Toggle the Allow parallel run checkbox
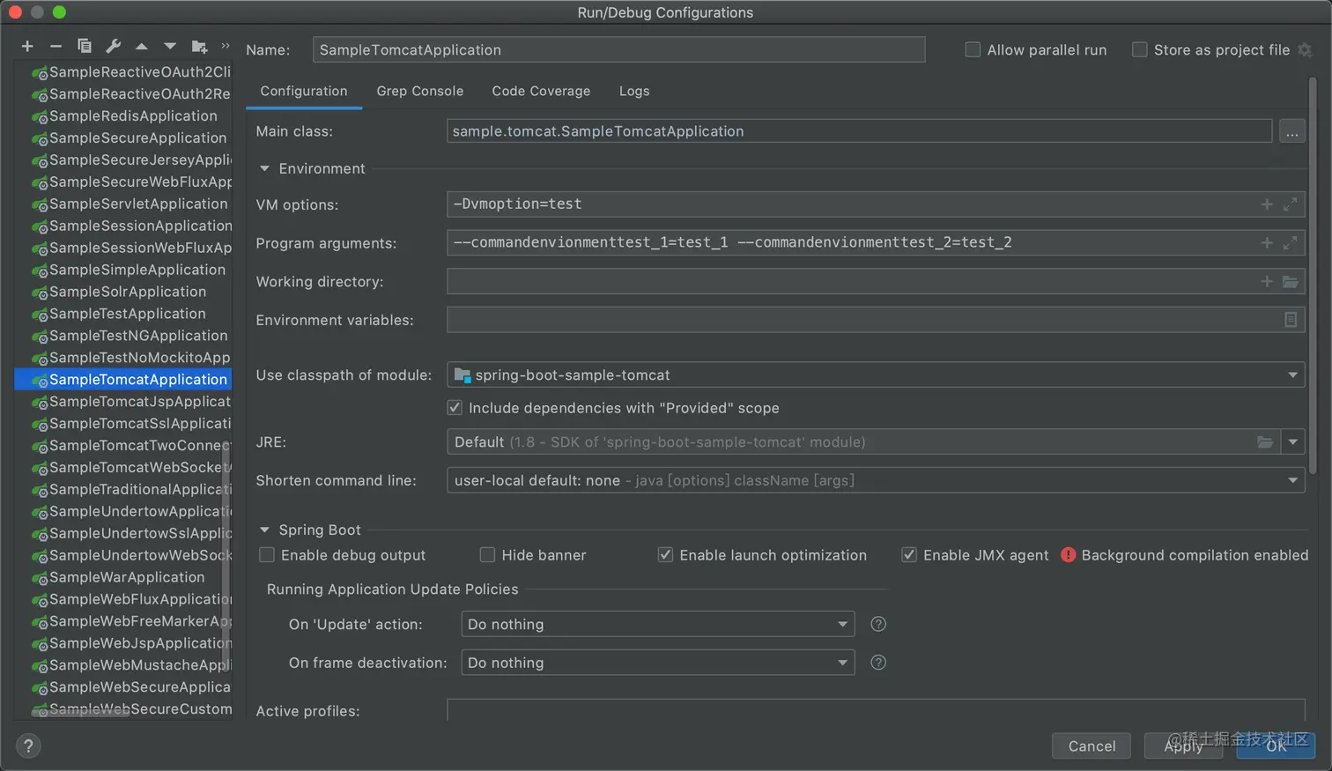 click(x=973, y=50)
